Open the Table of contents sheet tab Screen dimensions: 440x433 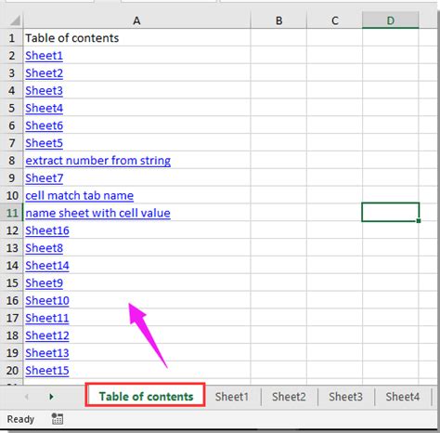click(x=146, y=397)
